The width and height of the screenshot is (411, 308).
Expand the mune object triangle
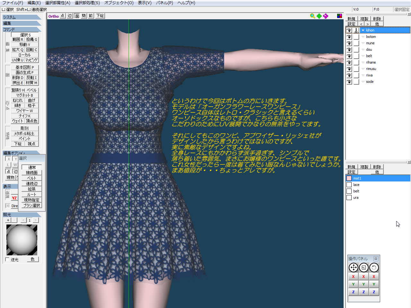pyautogui.click(x=363, y=43)
